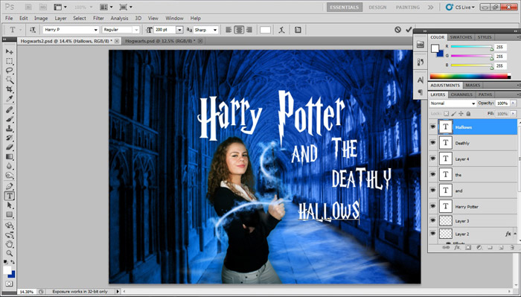Hide the Harry Potter layer
This screenshot has height=297, width=521.
(432, 206)
